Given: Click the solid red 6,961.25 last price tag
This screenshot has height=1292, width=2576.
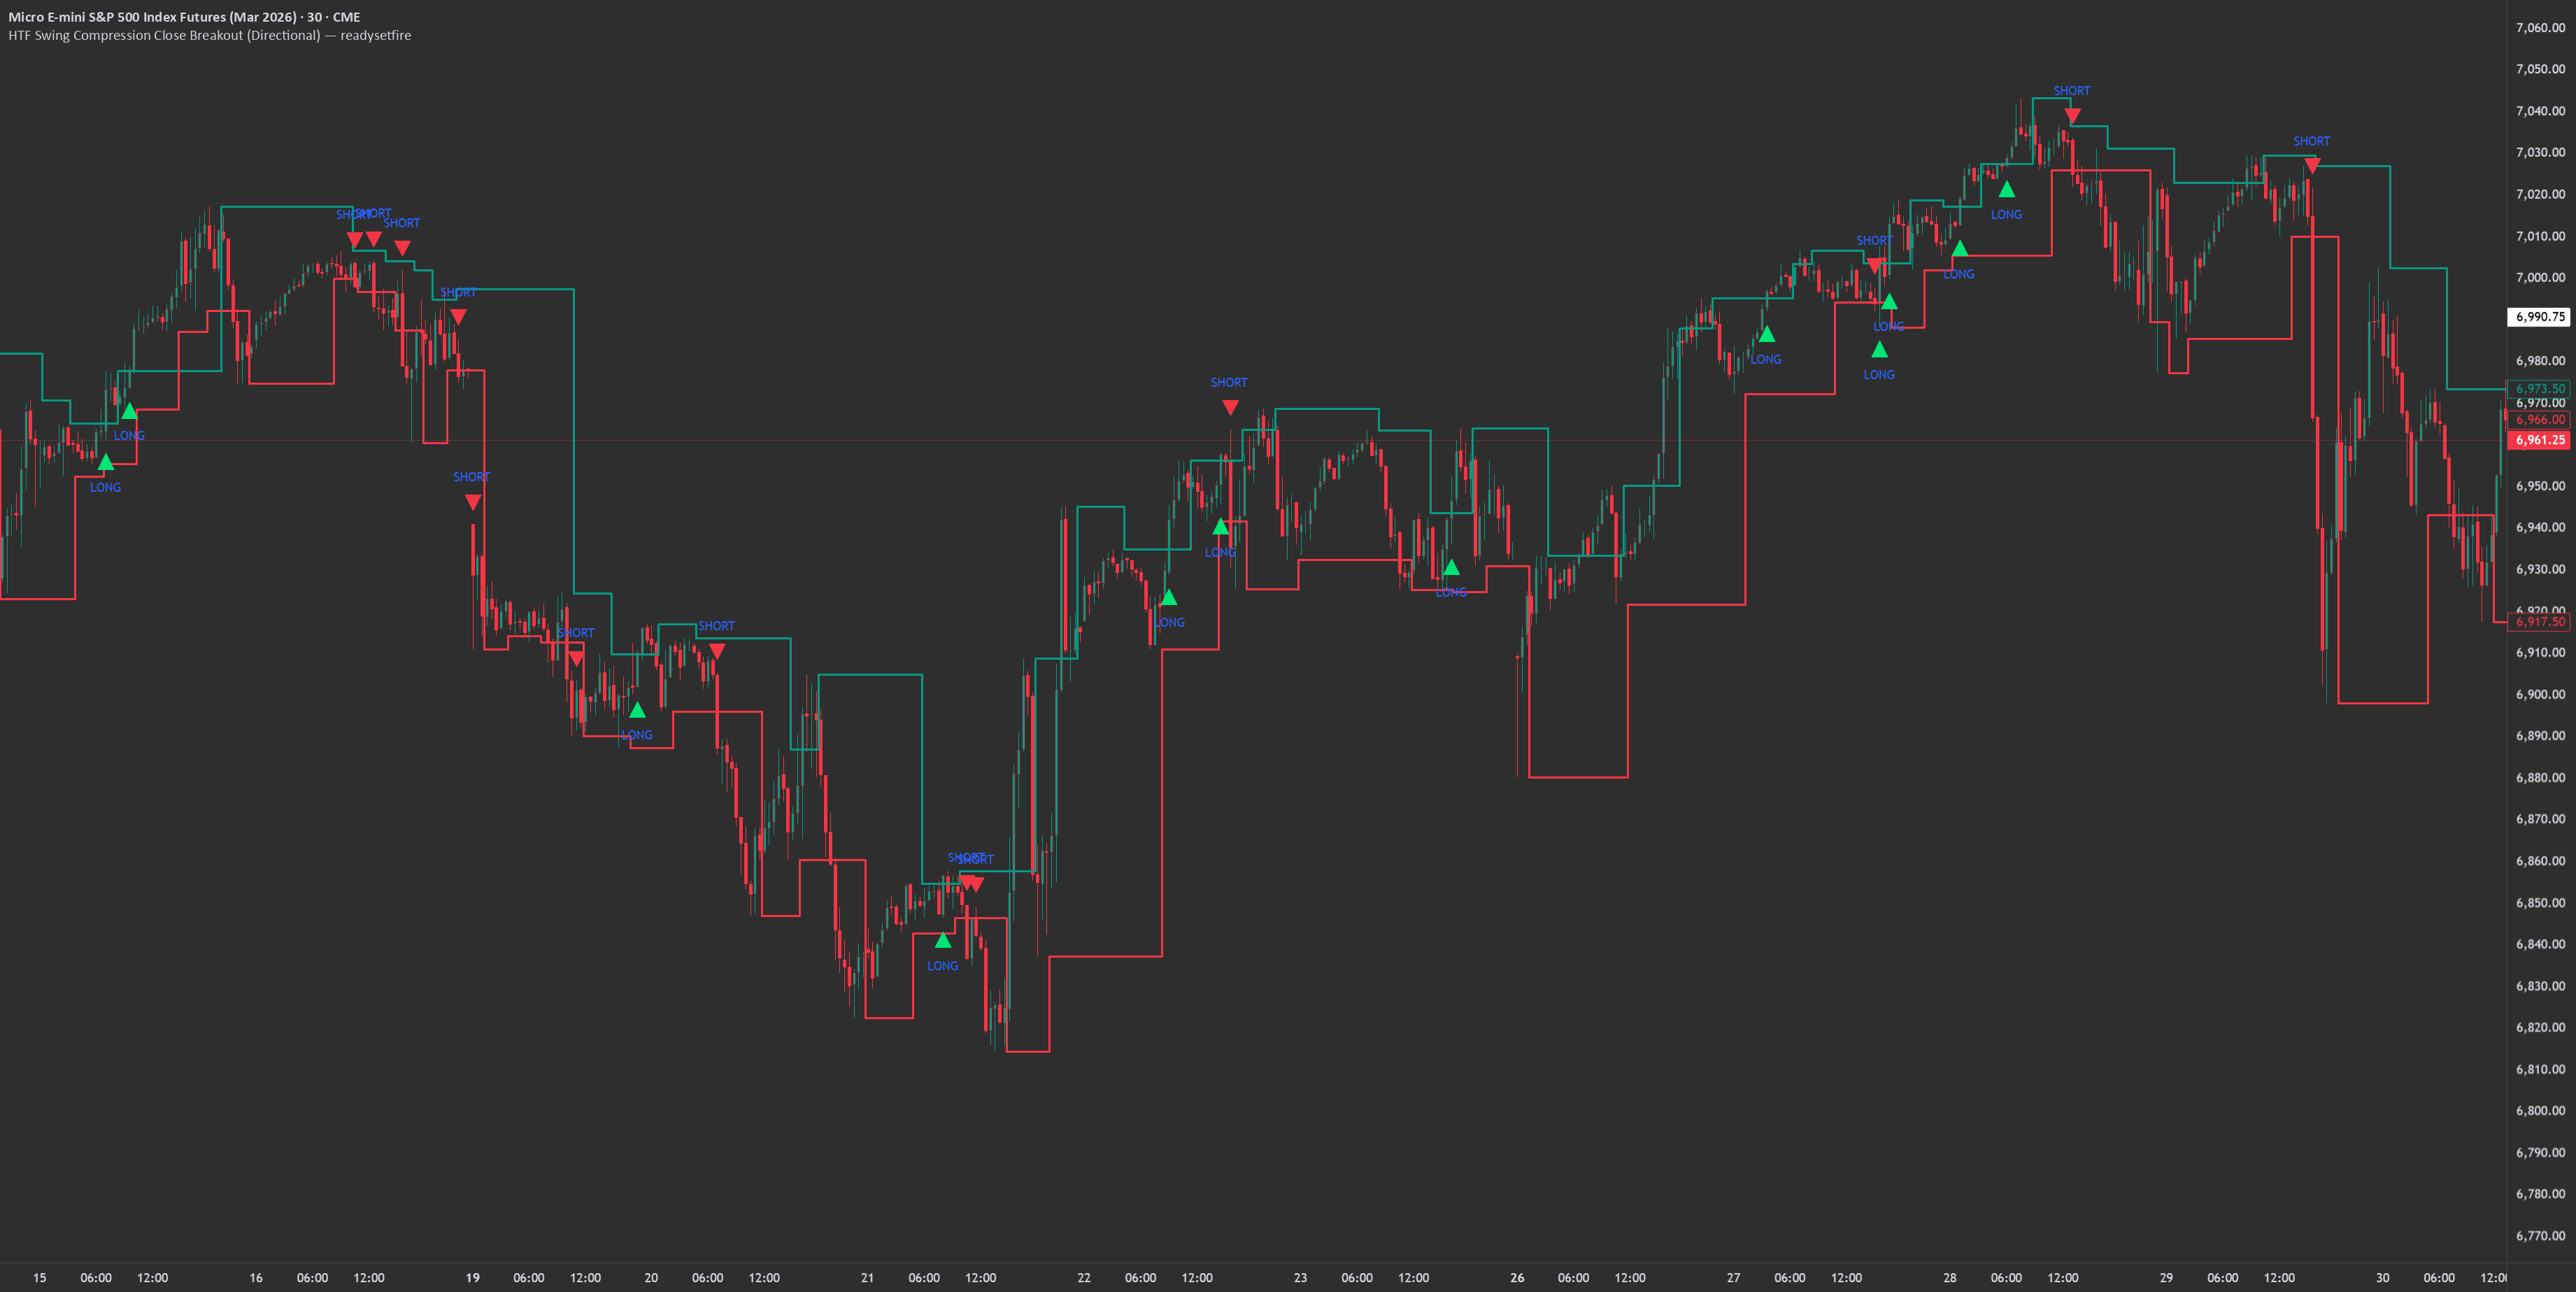Looking at the screenshot, I should [2539, 440].
